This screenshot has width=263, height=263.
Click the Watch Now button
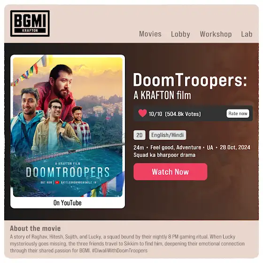pos(170,172)
